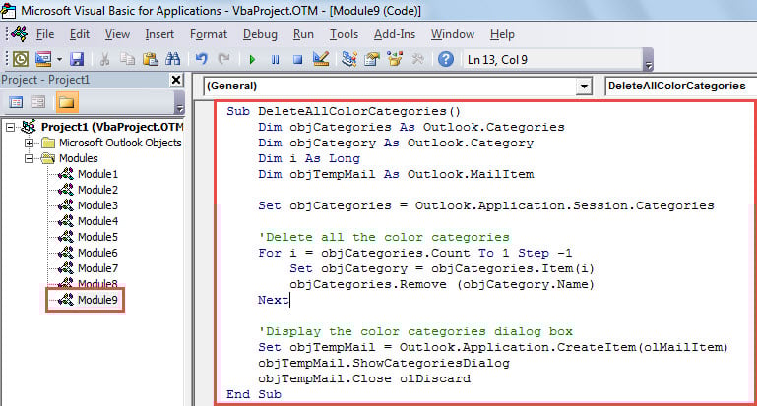Select Module1 in project tree
The width and height of the screenshot is (757, 406).
pyautogui.click(x=97, y=174)
